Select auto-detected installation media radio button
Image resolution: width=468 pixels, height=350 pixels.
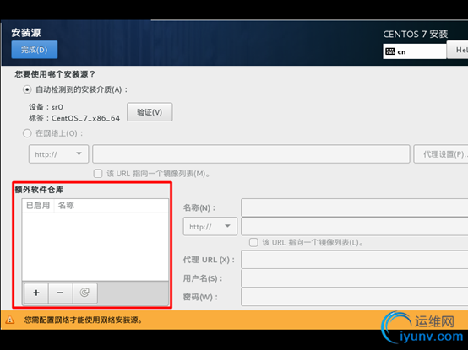[x=27, y=89]
